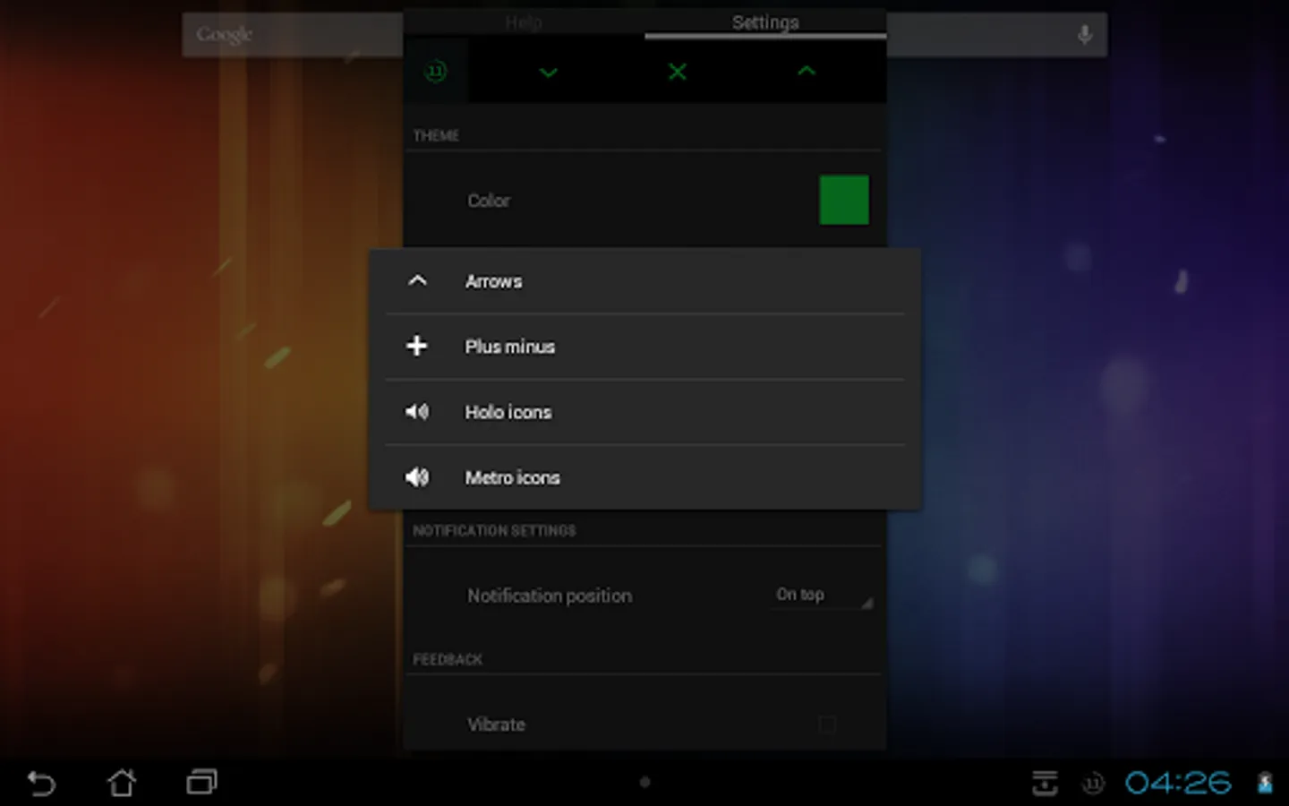This screenshot has width=1289, height=806.
Task: Click the Vibrate setting label
Action: coord(496,725)
